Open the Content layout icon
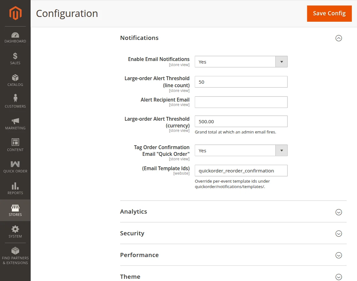 pos(15,142)
